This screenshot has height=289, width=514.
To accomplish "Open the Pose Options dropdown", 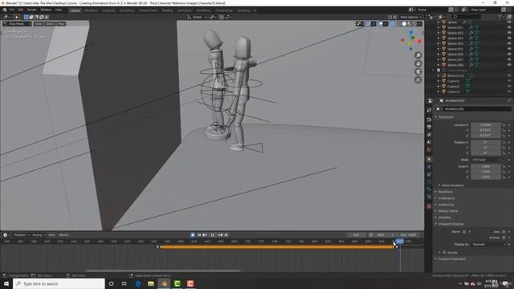I will point(410,17).
